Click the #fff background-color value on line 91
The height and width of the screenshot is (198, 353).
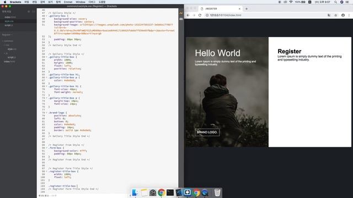83,151
